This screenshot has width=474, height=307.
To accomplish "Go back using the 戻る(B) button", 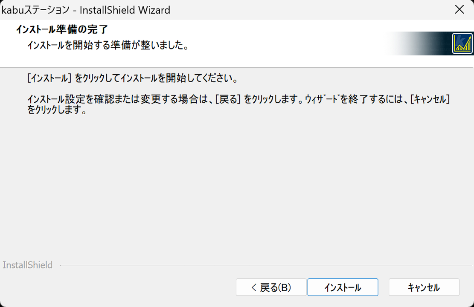I will pos(271,287).
